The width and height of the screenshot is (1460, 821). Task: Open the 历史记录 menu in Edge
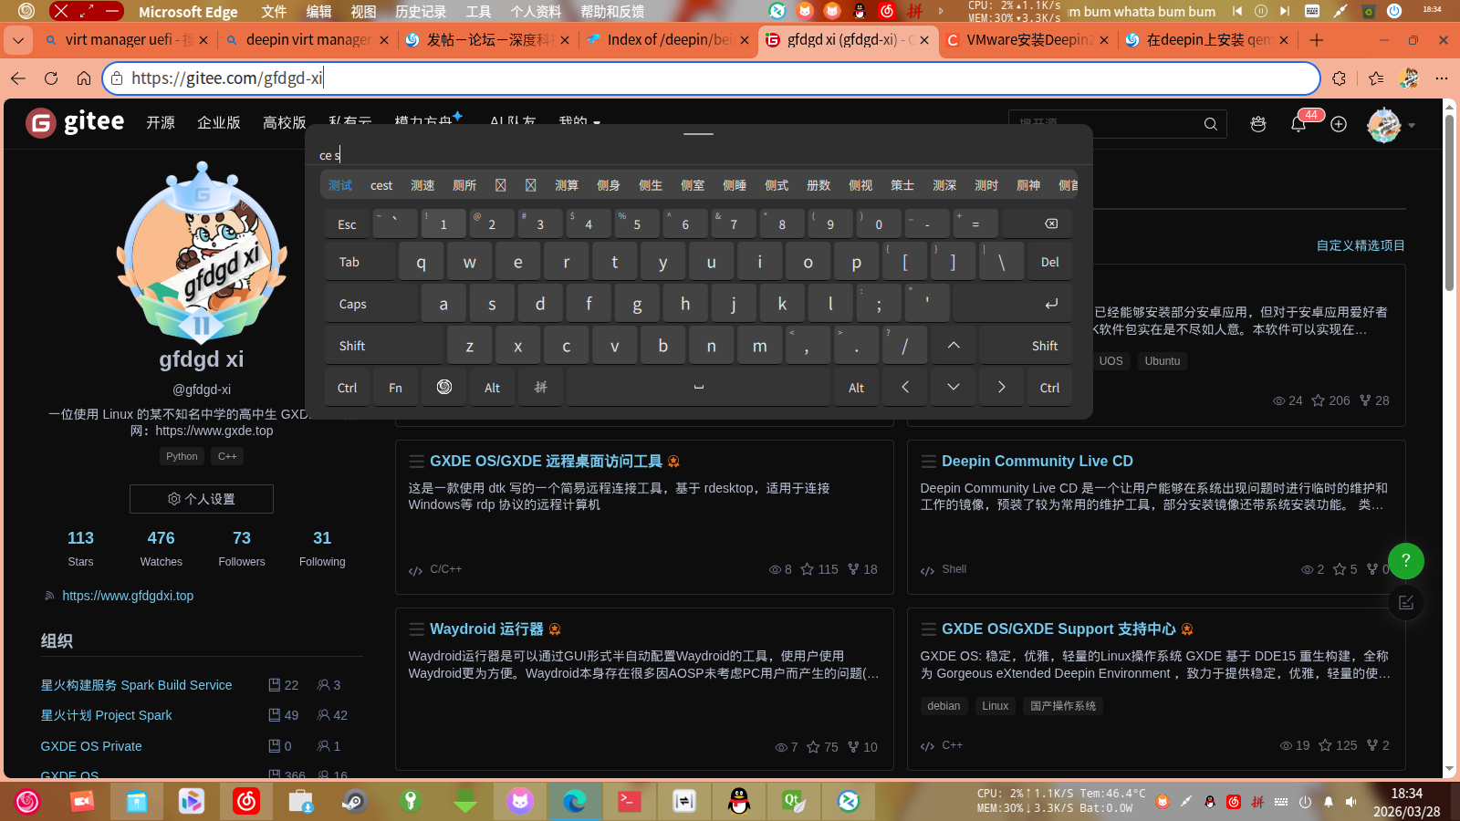click(x=421, y=12)
